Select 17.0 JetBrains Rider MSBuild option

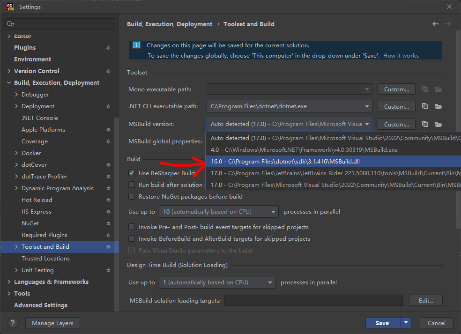tap(333, 173)
